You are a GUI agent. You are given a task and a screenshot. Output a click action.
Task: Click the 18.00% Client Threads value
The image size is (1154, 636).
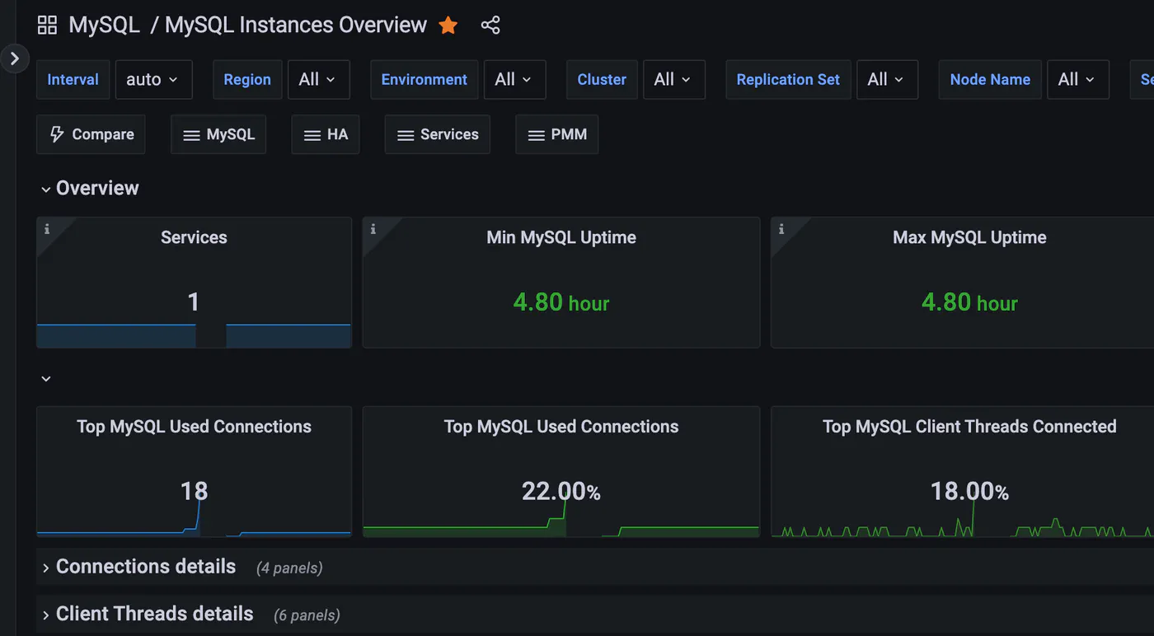click(x=969, y=492)
